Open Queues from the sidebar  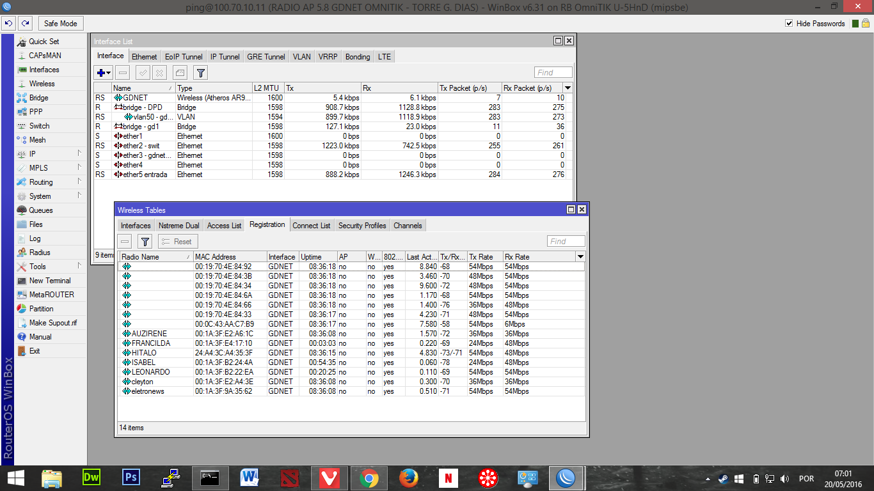coord(41,210)
